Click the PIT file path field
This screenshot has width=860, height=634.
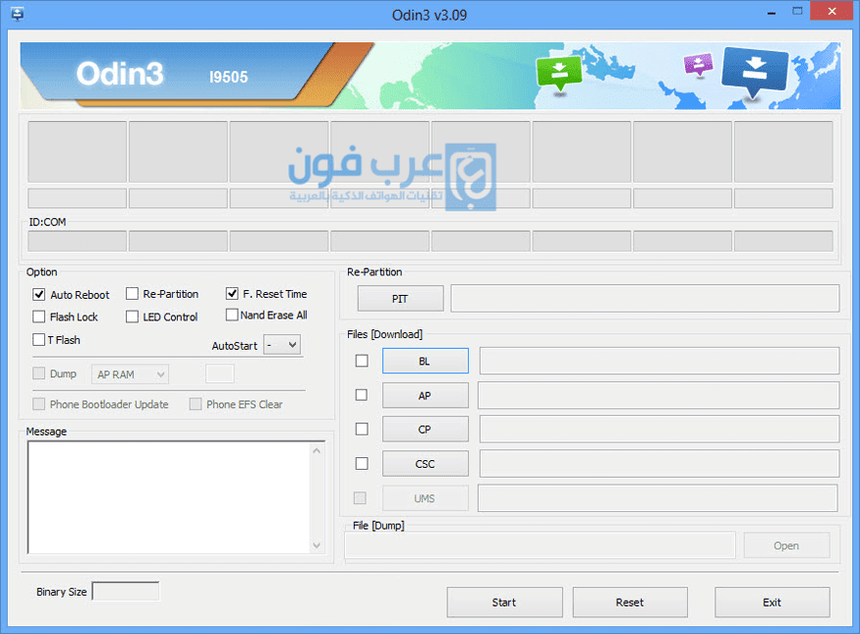[x=645, y=299]
